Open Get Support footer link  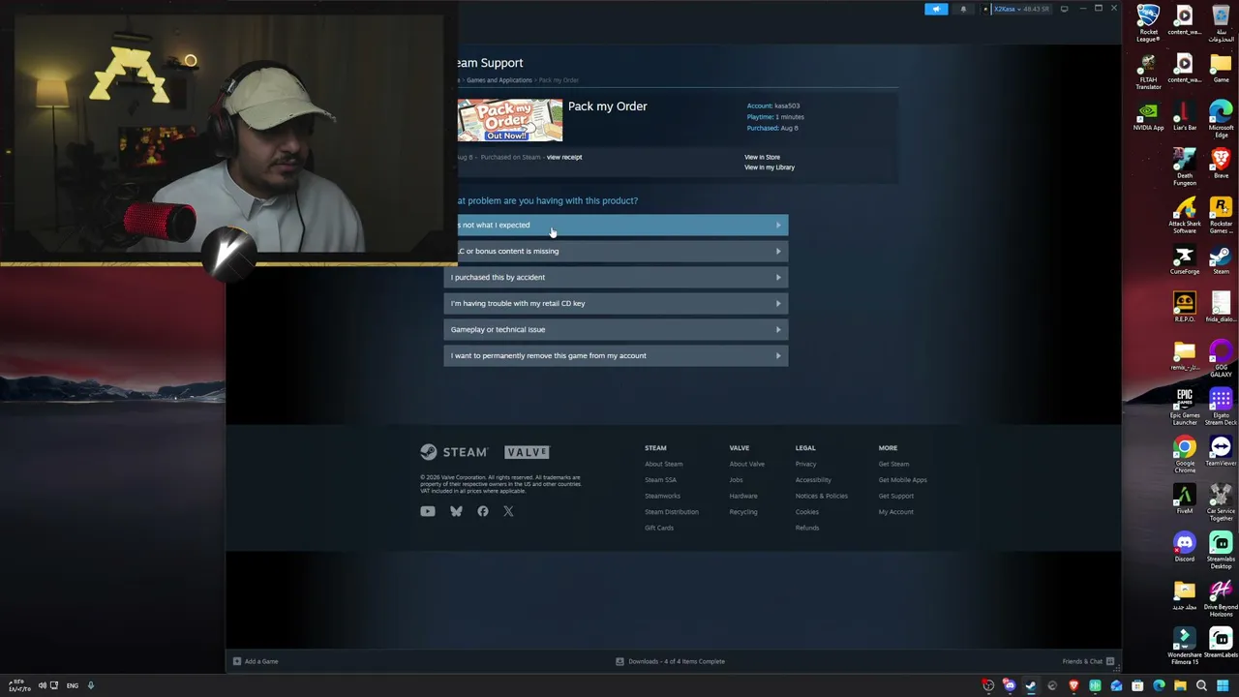coord(896,496)
